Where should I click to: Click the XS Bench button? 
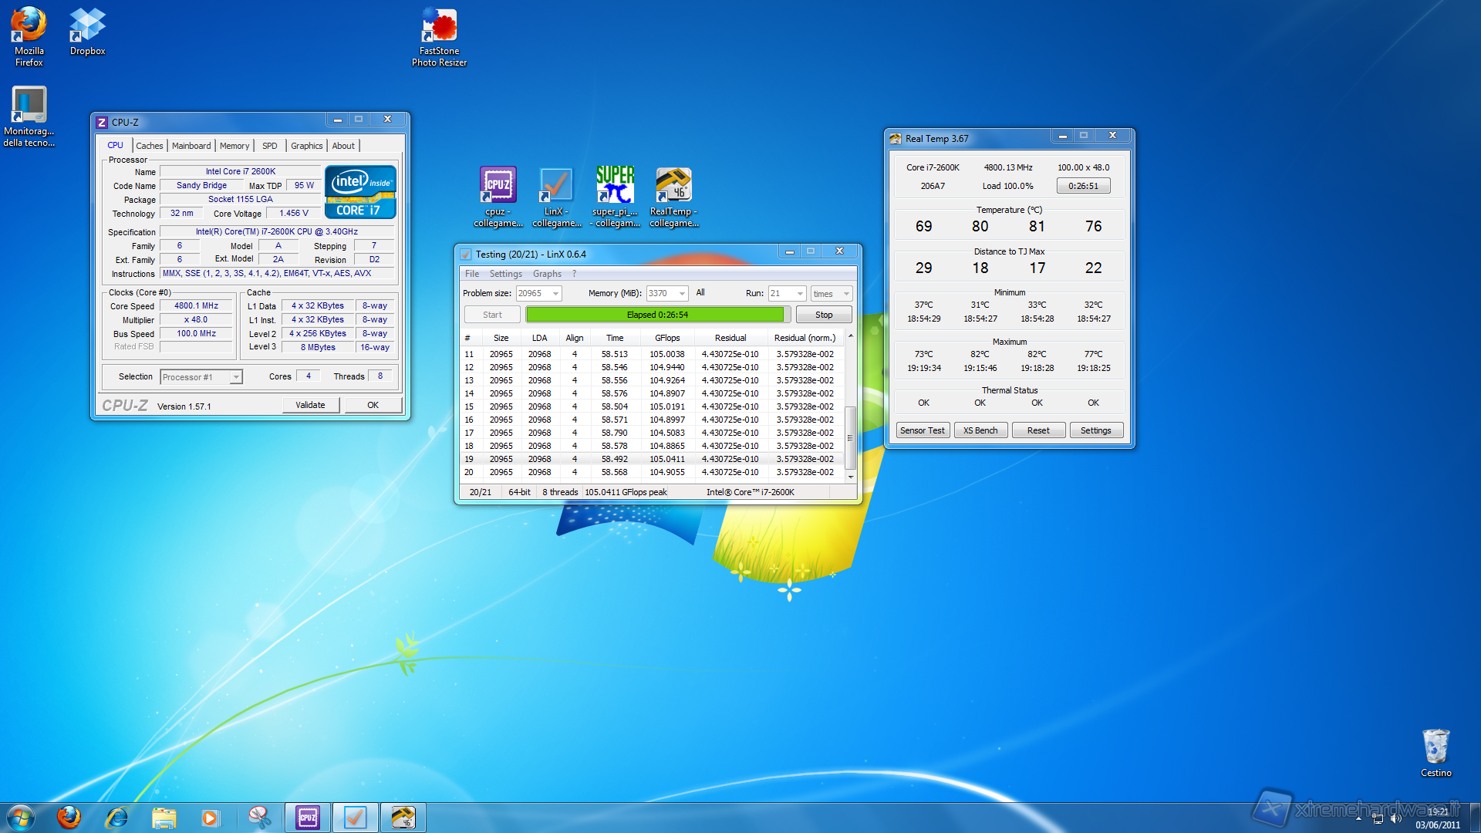tap(980, 430)
